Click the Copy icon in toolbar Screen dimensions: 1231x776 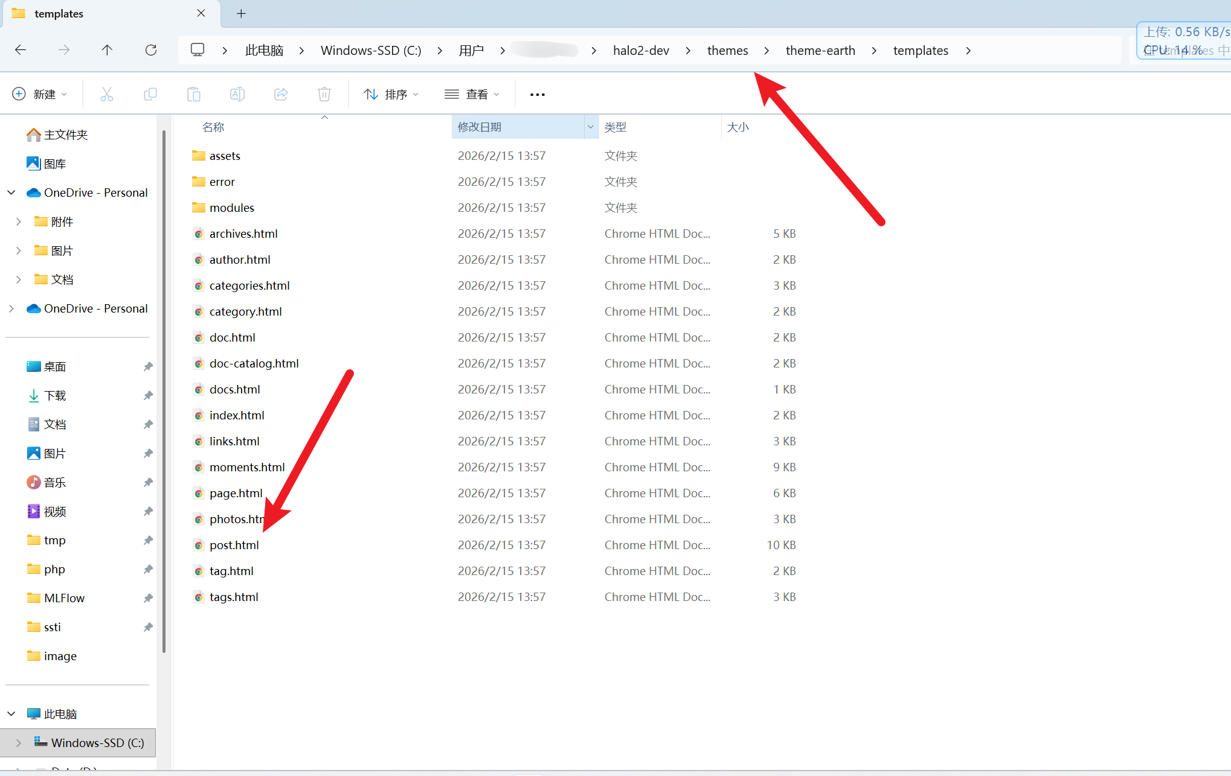150,94
